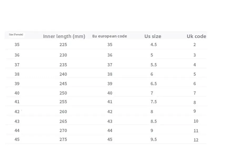This screenshot has width=242, height=164.
Task: Click the Eu european code header
Action: [109, 36]
